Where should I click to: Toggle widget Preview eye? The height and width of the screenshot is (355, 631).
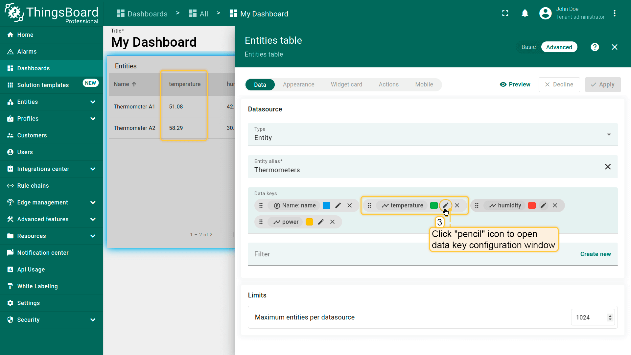[x=515, y=84]
